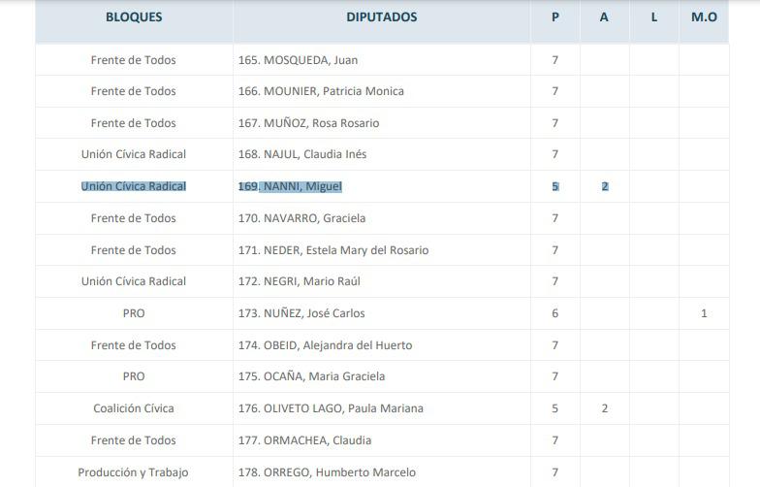
Task: Click the A column header
Action: pyautogui.click(x=604, y=16)
